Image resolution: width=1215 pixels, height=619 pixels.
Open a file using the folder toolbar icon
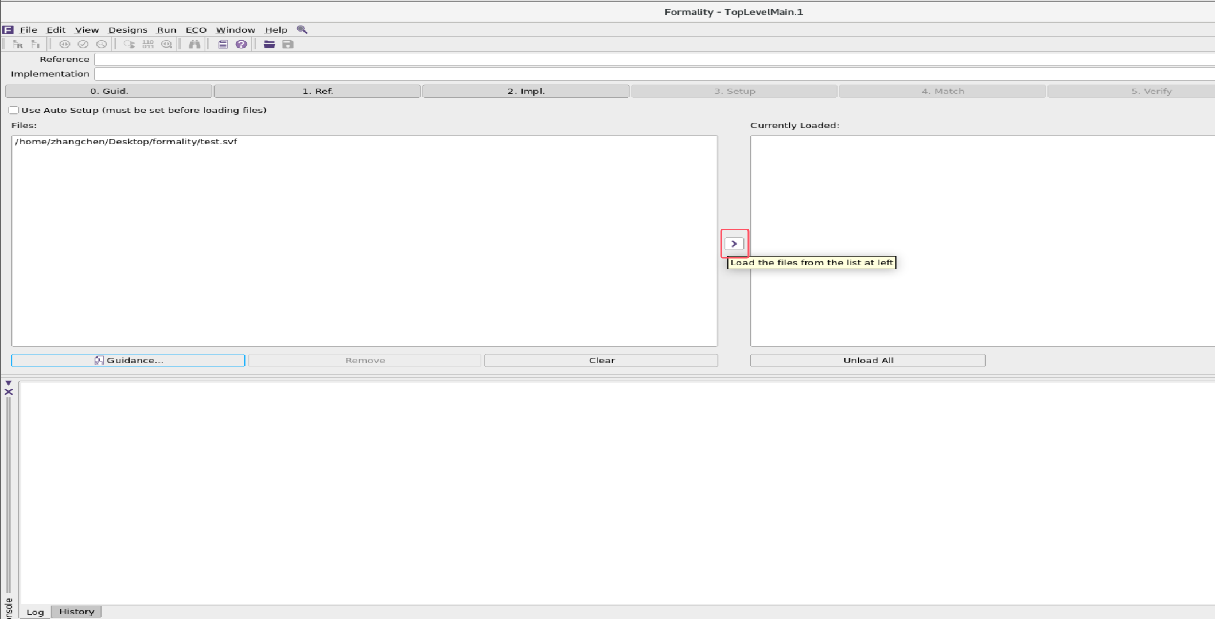point(270,44)
